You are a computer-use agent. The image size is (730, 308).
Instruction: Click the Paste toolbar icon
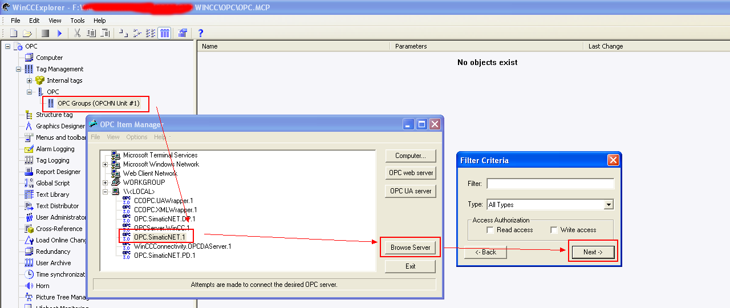(104, 34)
